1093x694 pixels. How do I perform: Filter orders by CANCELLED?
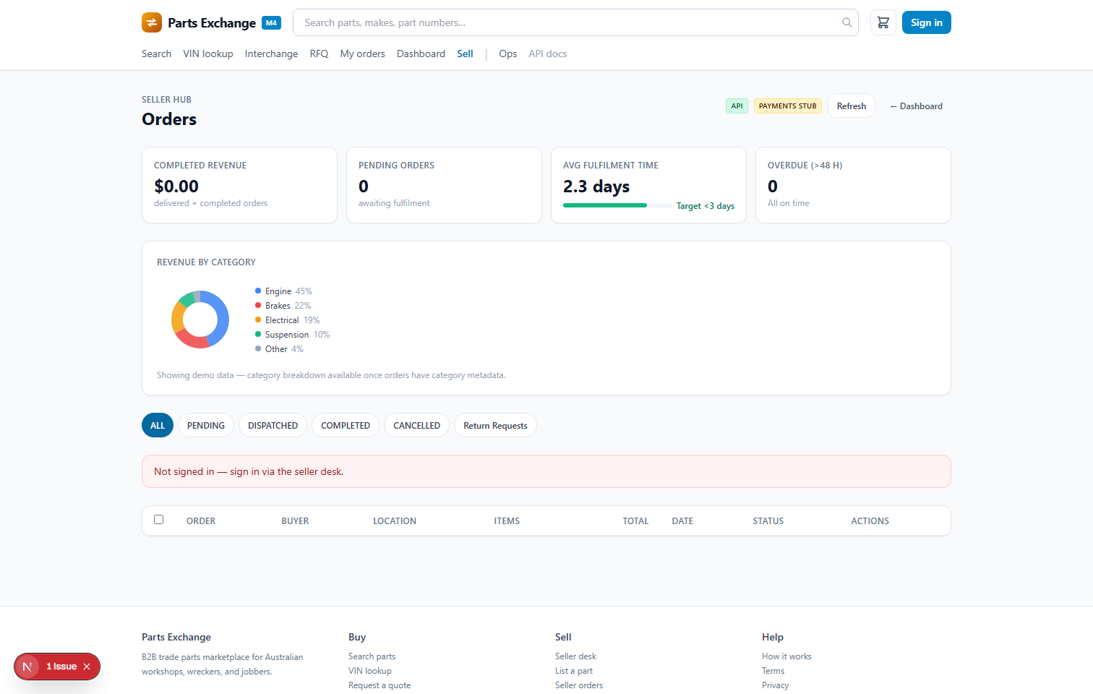pos(416,426)
